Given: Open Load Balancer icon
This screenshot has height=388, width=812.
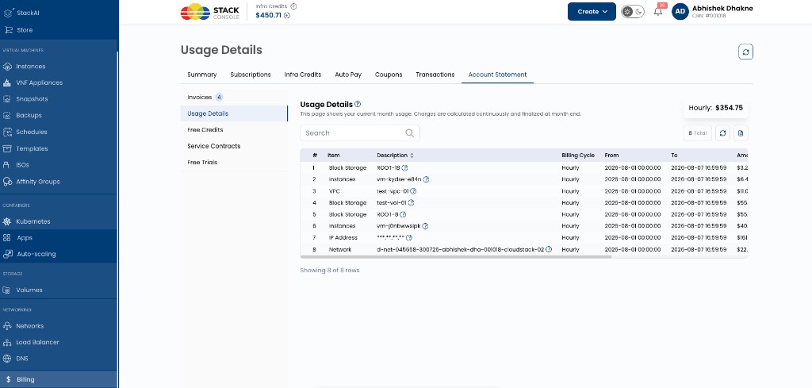Looking at the screenshot, I should point(7,343).
